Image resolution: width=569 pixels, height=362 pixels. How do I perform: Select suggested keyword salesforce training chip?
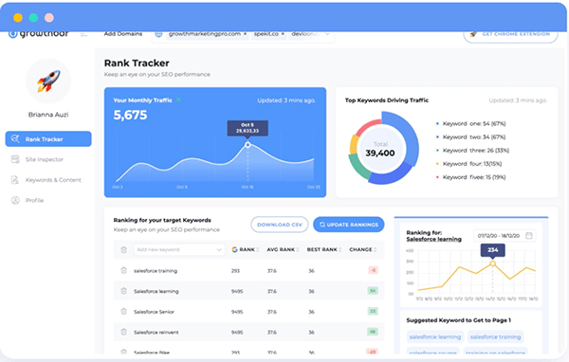(495, 337)
